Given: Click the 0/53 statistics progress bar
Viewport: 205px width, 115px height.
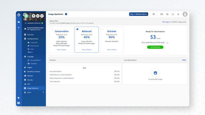Looking at the screenshot, I should pos(85,65).
